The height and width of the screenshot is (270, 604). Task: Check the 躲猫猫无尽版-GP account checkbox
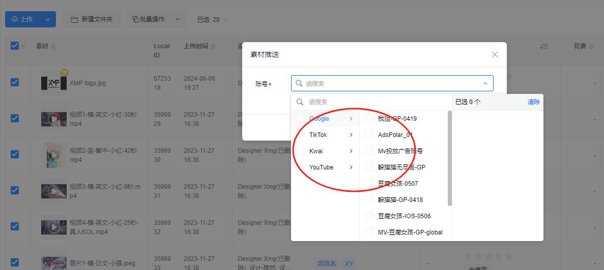pos(368,167)
